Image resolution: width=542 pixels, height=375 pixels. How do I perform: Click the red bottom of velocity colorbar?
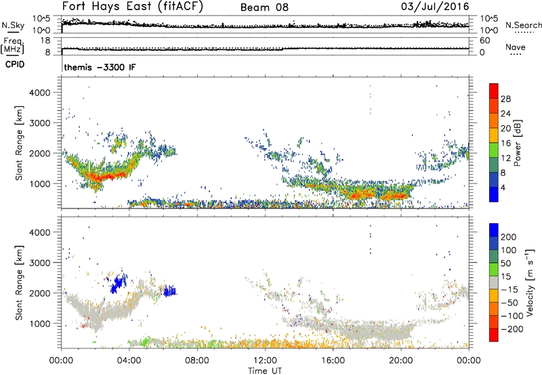[x=494, y=335]
